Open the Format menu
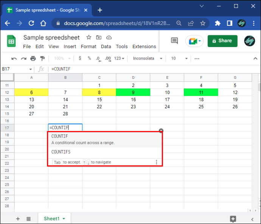The width and height of the screenshot is (261, 224). 89,46
